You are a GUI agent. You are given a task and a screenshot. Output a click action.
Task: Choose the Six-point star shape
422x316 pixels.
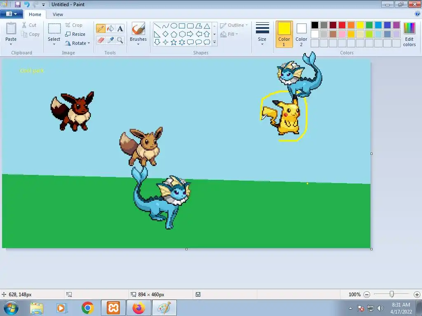coord(182,42)
